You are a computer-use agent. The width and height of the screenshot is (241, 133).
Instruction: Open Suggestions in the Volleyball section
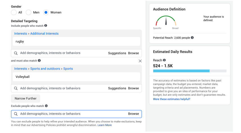point(117,88)
